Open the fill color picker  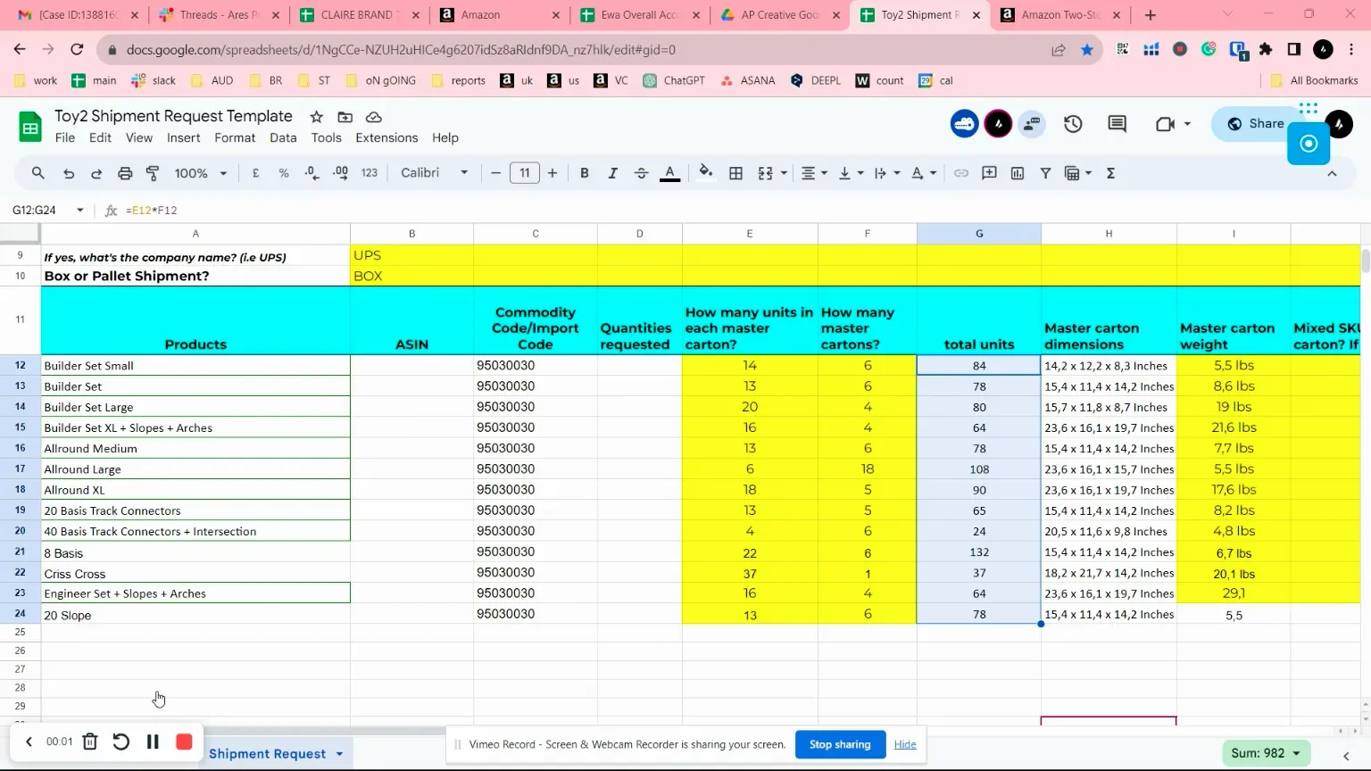(x=705, y=173)
